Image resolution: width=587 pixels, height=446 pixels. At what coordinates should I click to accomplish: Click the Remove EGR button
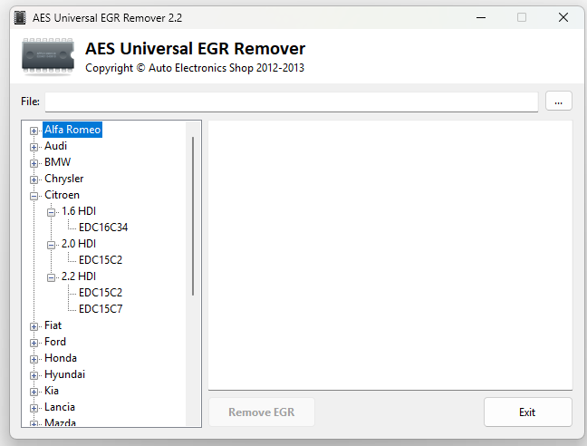[261, 412]
